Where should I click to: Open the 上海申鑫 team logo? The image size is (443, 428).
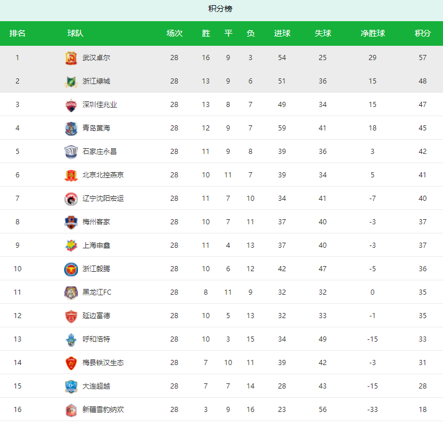[71, 245]
